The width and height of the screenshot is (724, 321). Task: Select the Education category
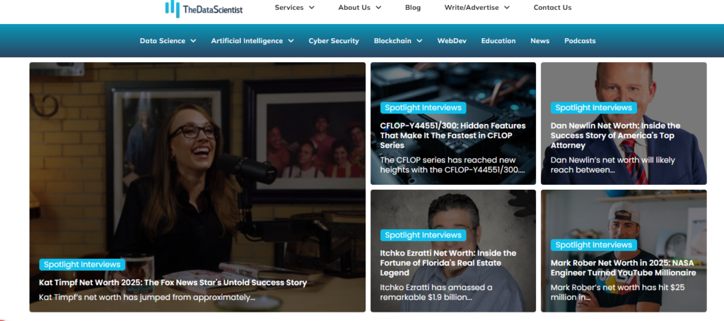(498, 41)
